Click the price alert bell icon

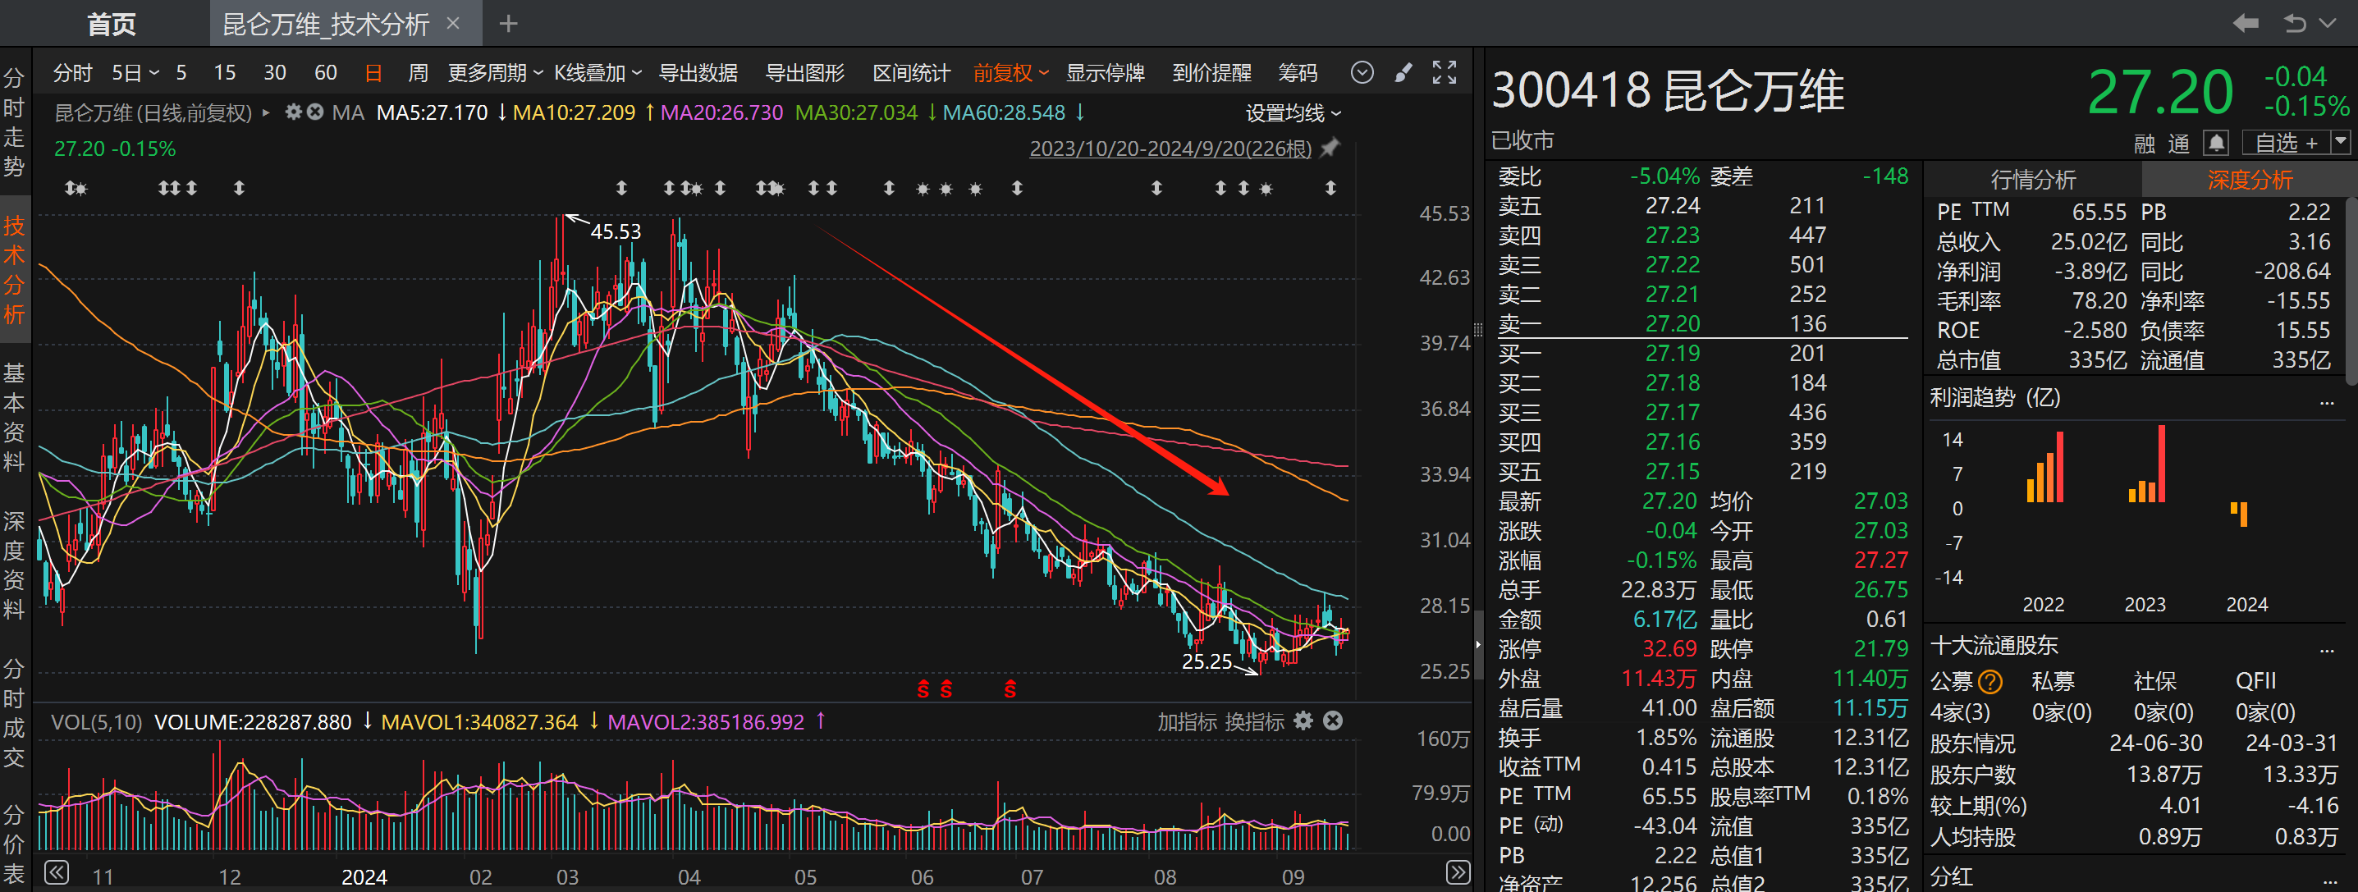point(2215,143)
